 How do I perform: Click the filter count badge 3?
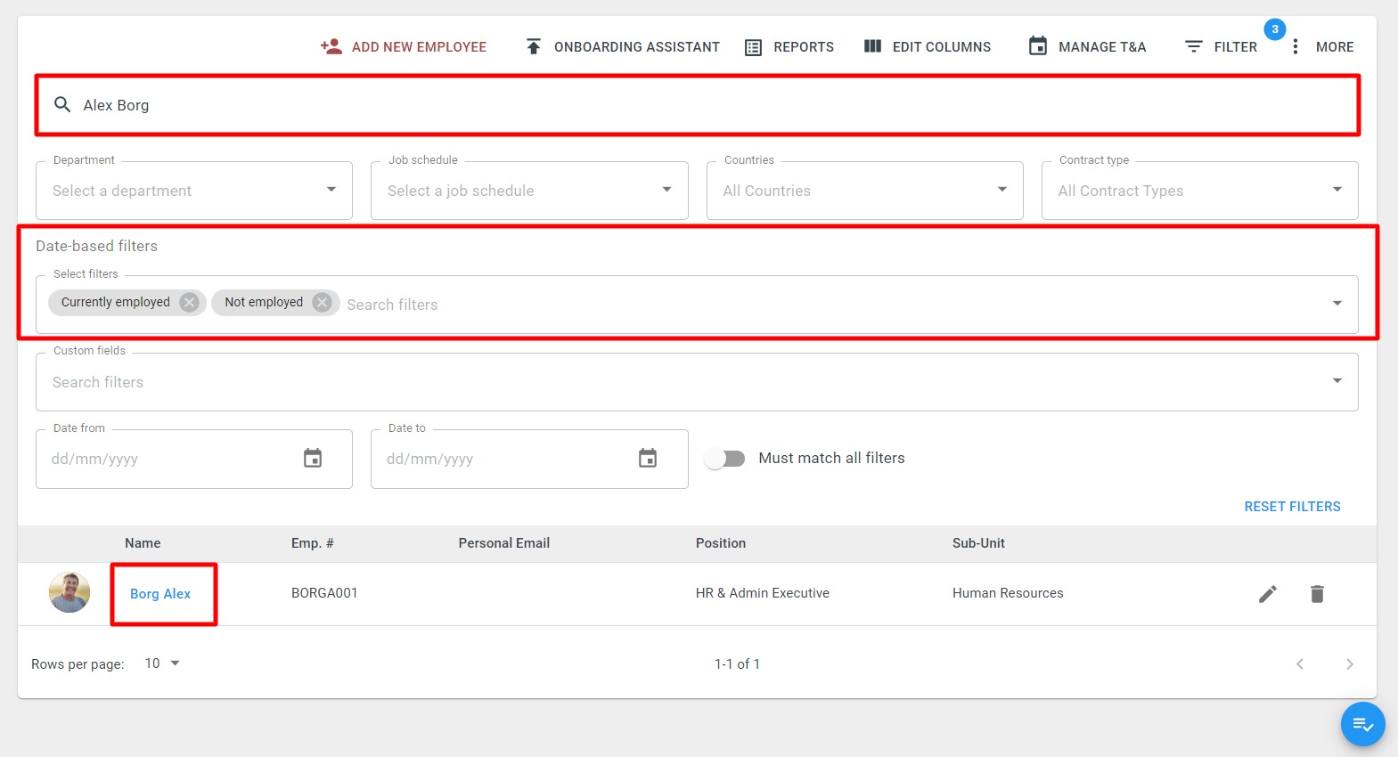pyautogui.click(x=1275, y=29)
